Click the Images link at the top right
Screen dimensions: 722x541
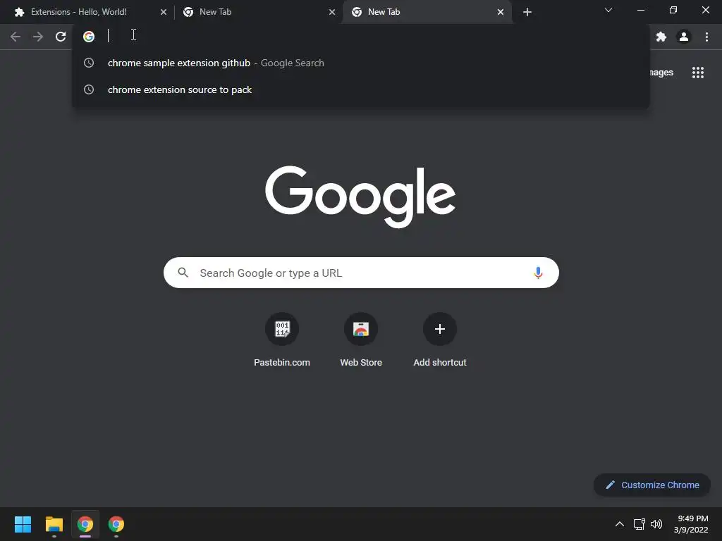660,73
